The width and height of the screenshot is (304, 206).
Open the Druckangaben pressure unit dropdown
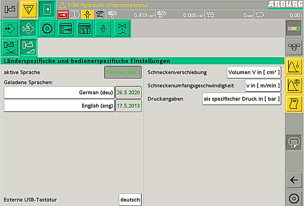pyautogui.click(x=242, y=99)
